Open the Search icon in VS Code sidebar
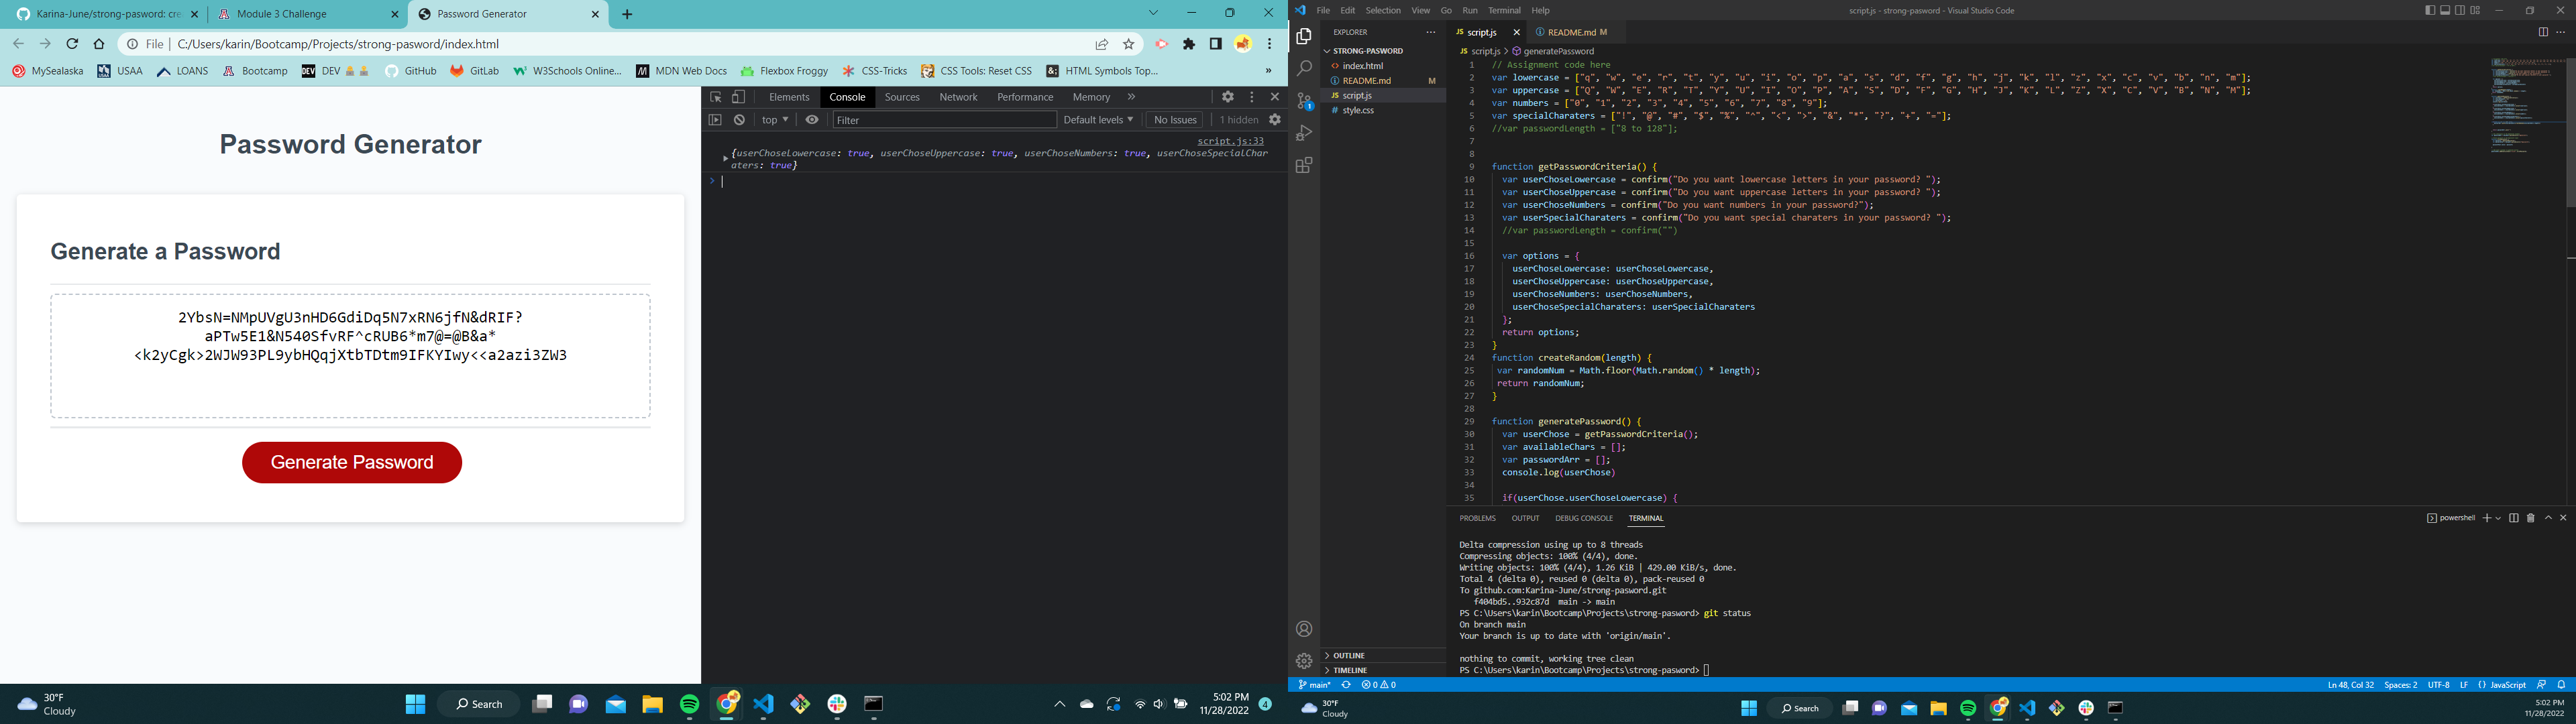Image resolution: width=2576 pixels, height=724 pixels. click(1304, 68)
